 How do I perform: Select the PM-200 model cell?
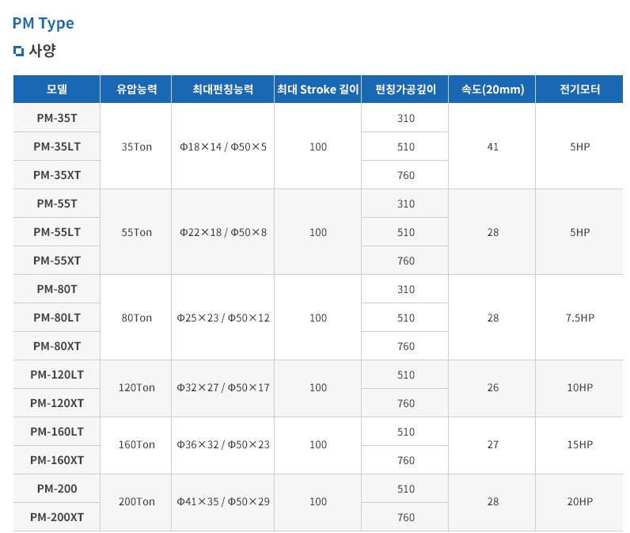pyautogui.click(x=56, y=489)
